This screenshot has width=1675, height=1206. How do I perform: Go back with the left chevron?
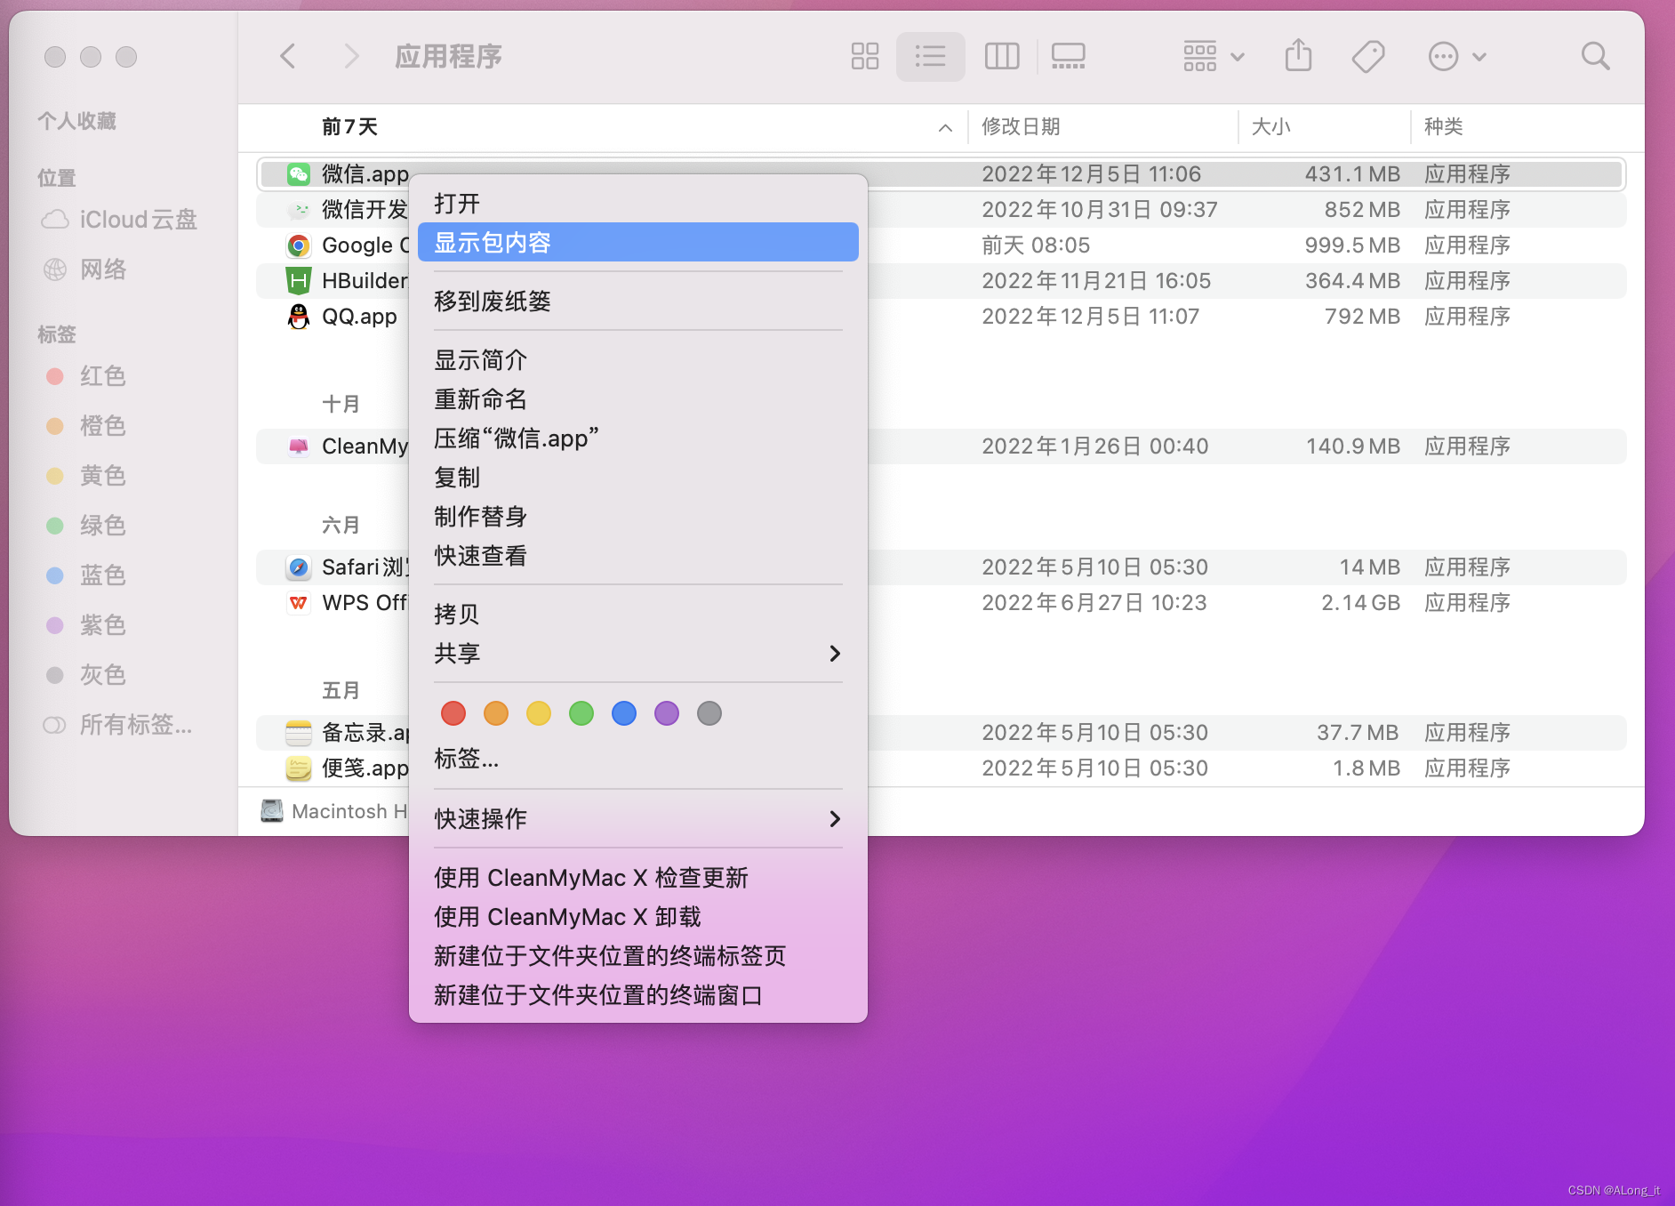(287, 57)
